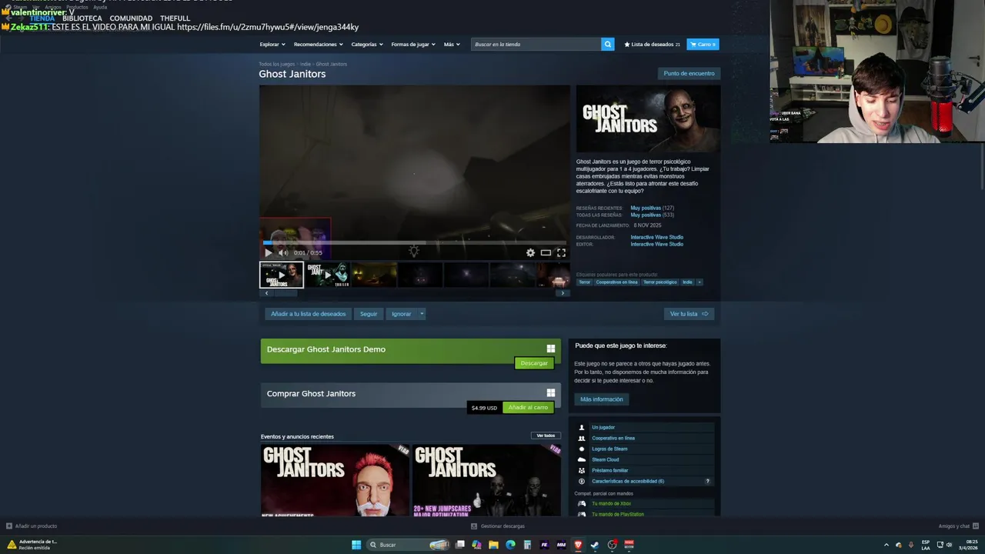
Task: Click 'Punto de encuentro' button
Action: 689,74
